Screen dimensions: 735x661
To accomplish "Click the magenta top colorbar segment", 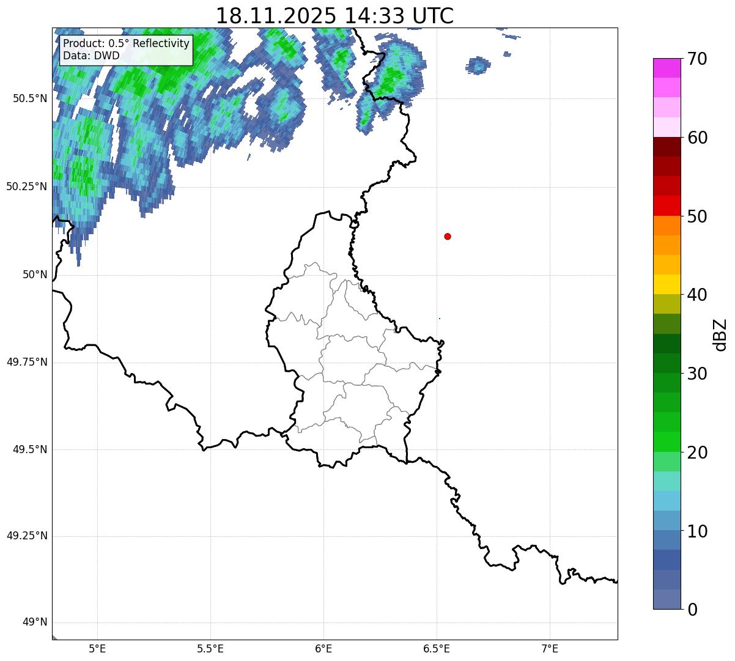I will [x=667, y=68].
